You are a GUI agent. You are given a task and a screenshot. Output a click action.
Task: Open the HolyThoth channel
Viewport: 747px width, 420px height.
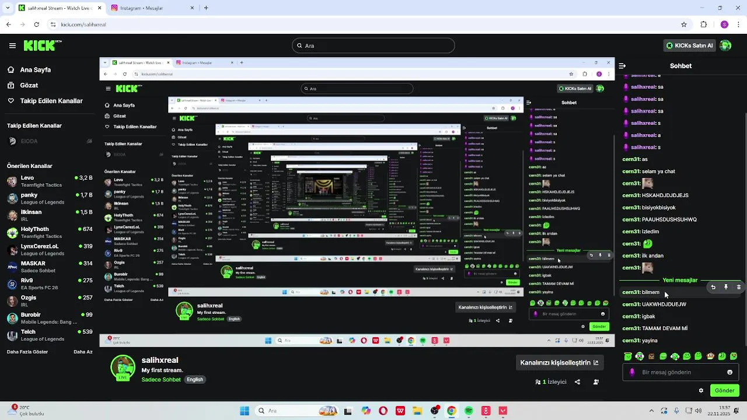point(50,233)
